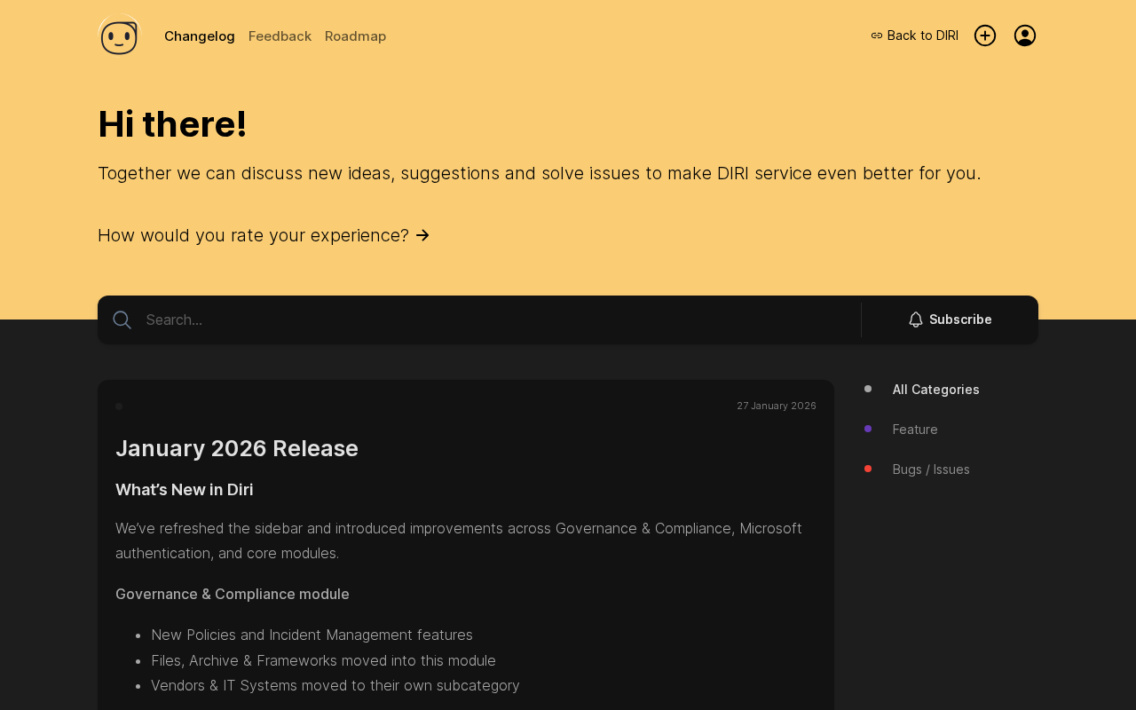This screenshot has height=710, width=1136.
Task: Click the arrow after rate your experience
Action: point(423,235)
